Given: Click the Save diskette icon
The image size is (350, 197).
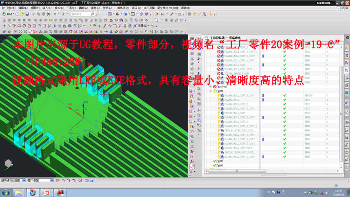Looking at the screenshot, I should click(27, 14).
